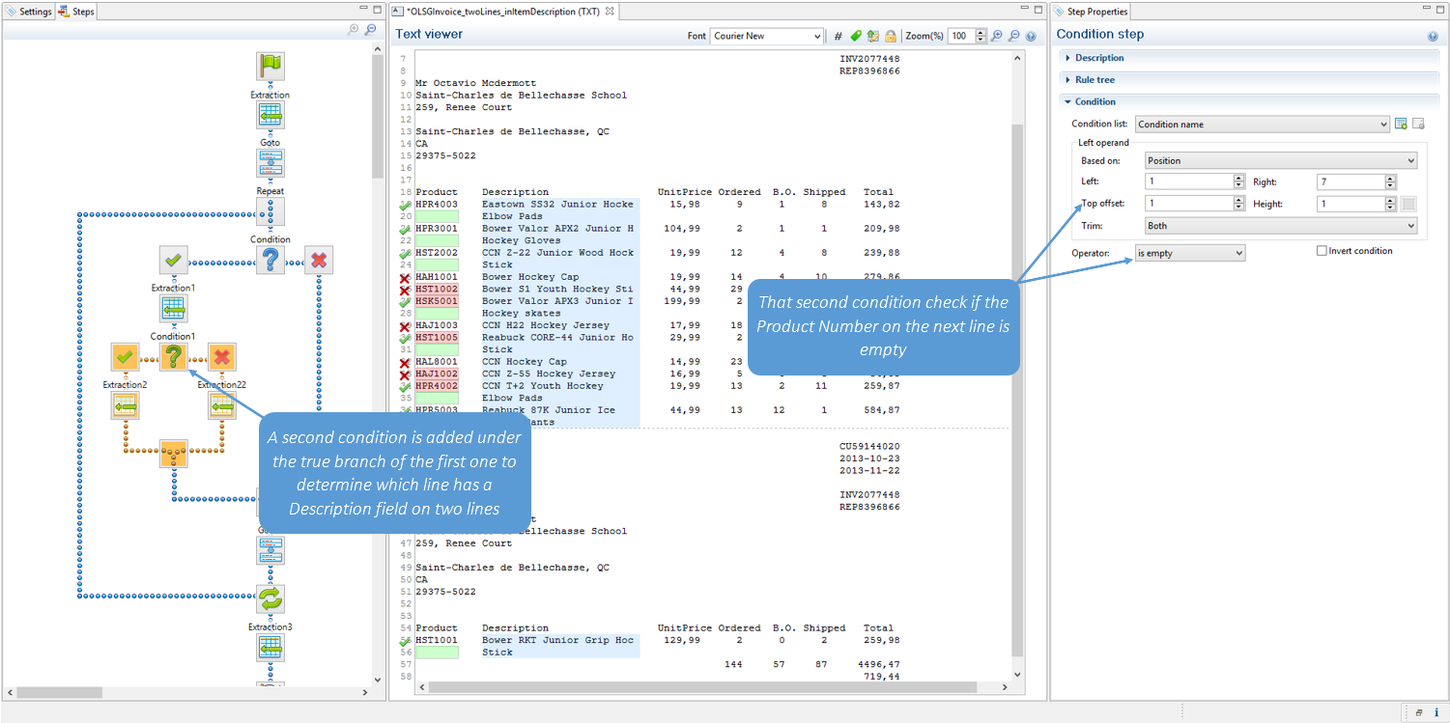1450x723 pixels.
Task: Select the Steps tab
Action: coord(77,12)
